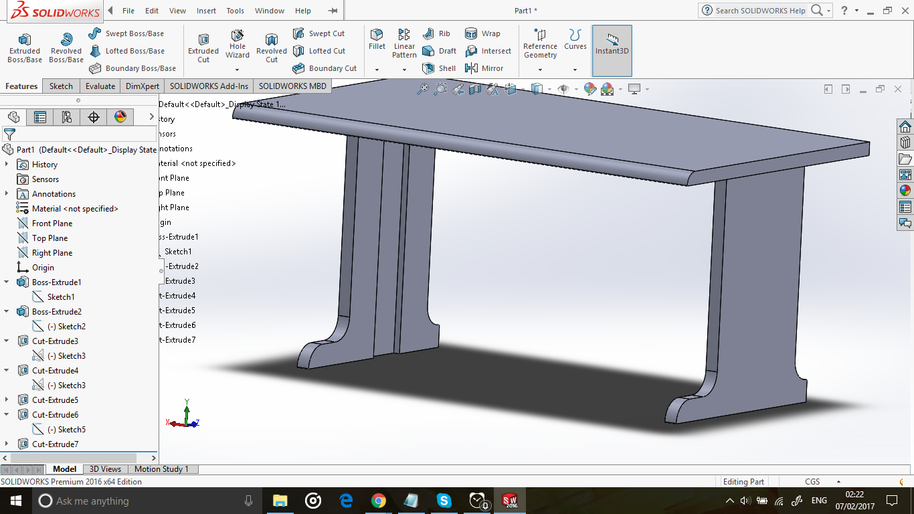Click the Zoom to Fit icon
Image resolution: width=914 pixels, height=514 pixels.
click(x=423, y=89)
